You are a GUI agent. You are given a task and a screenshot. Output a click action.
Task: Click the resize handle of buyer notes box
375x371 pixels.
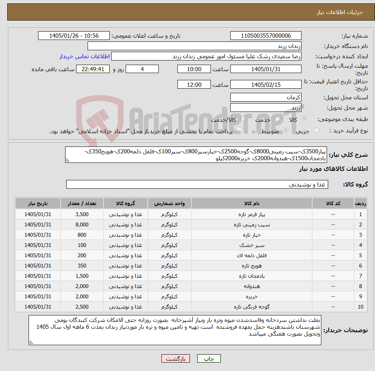click(x=31, y=342)
